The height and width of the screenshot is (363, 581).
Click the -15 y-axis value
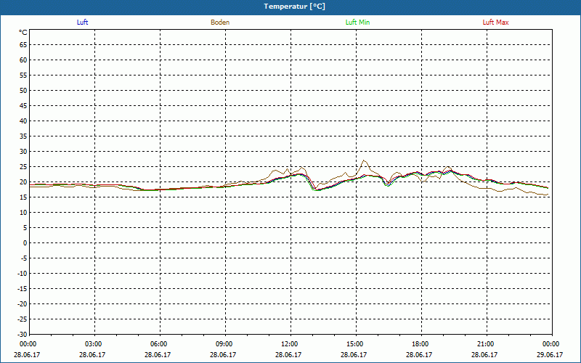pos(23,288)
